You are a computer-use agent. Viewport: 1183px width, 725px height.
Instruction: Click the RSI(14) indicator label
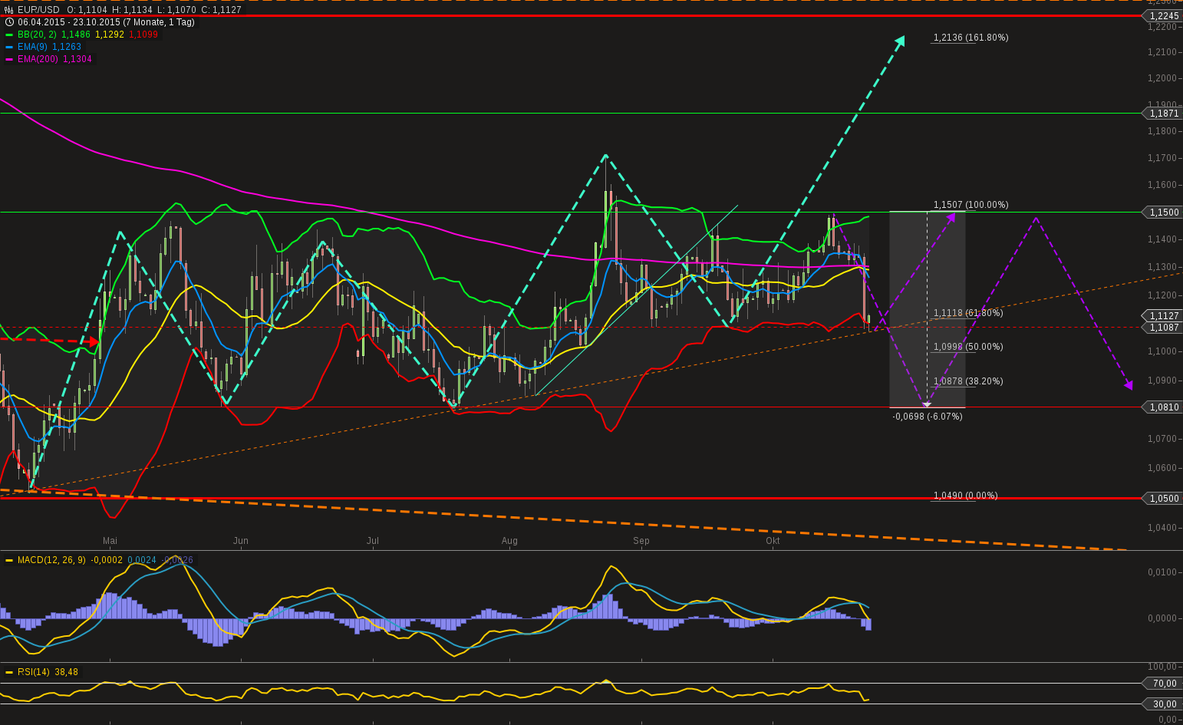click(x=34, y=672)
